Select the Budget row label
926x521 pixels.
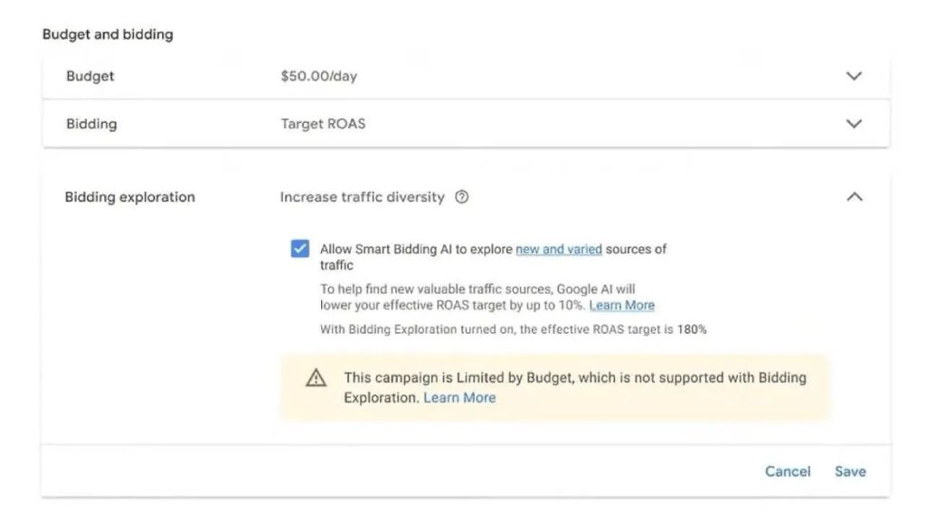90,76
